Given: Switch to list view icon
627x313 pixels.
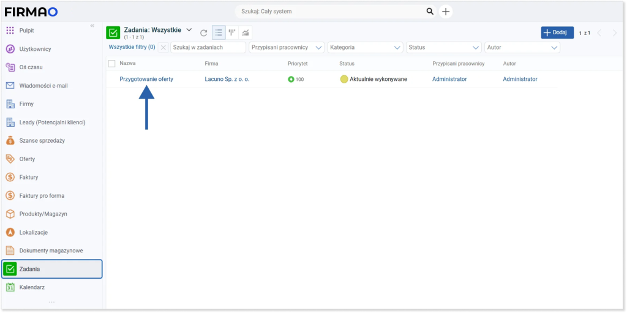Looking at the screenshot, I should (x=219, y=32).
